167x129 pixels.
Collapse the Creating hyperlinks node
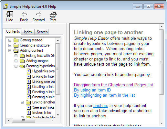click(x=16, y=66)
